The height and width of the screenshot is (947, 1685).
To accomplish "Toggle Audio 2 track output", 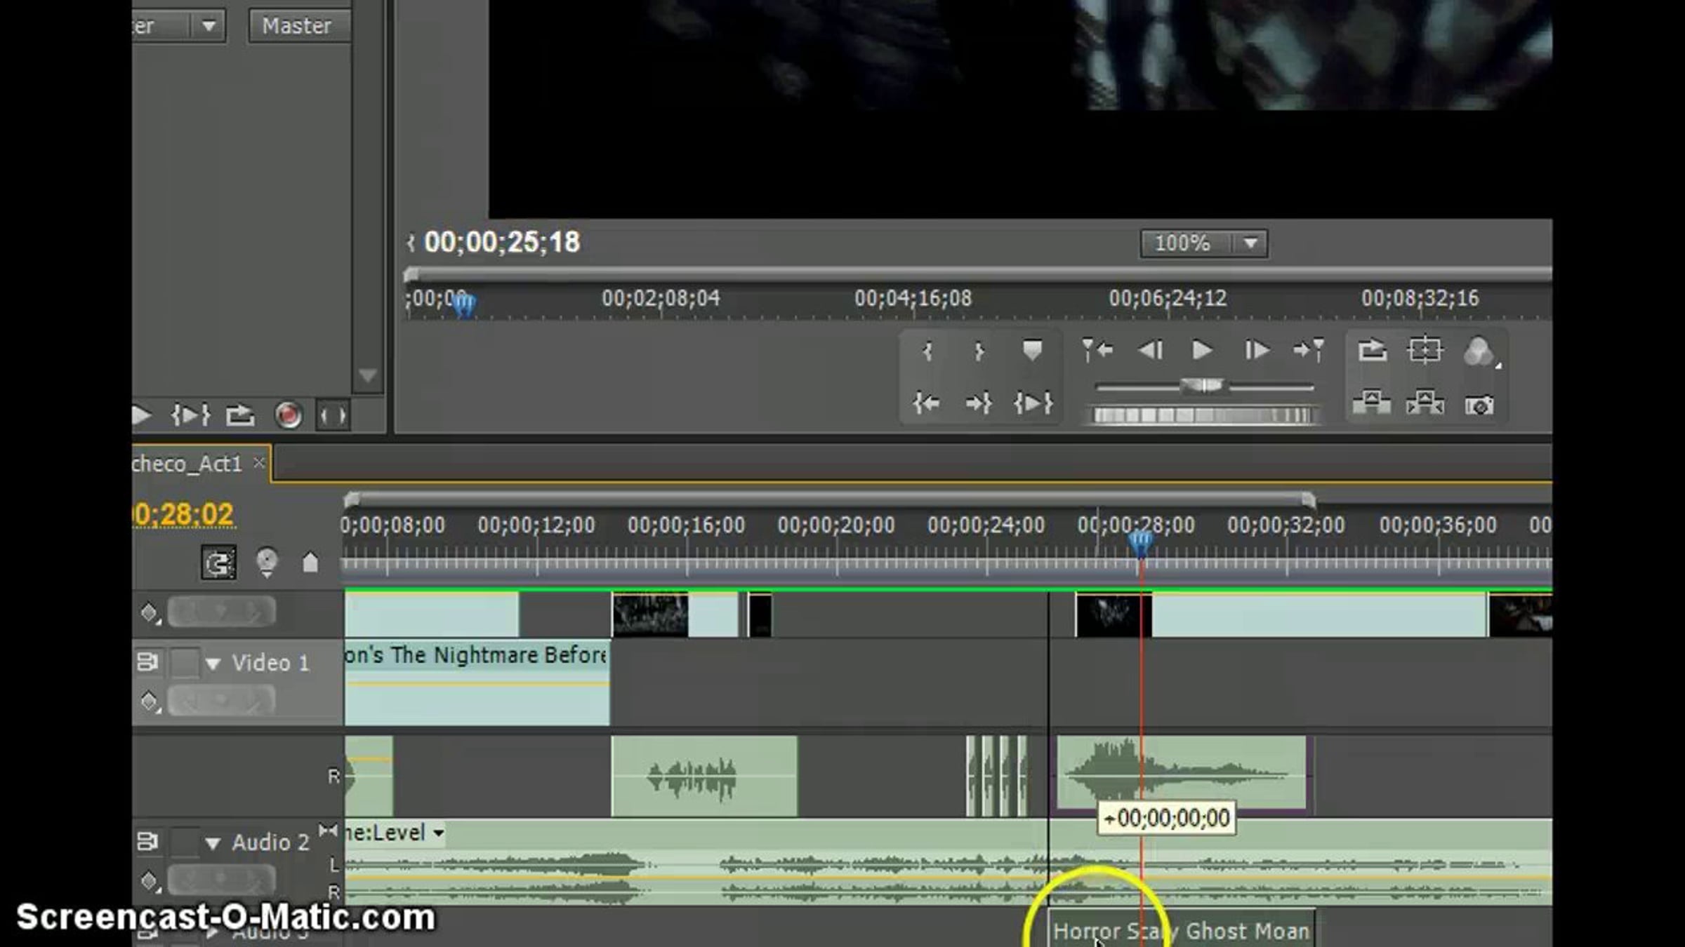I will [147, 841].
